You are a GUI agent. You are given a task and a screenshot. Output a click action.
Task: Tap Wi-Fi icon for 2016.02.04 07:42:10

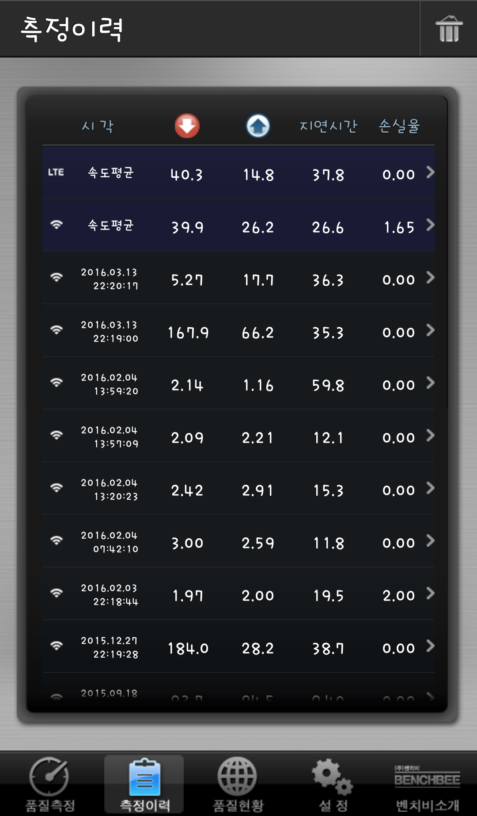point(57,540)
